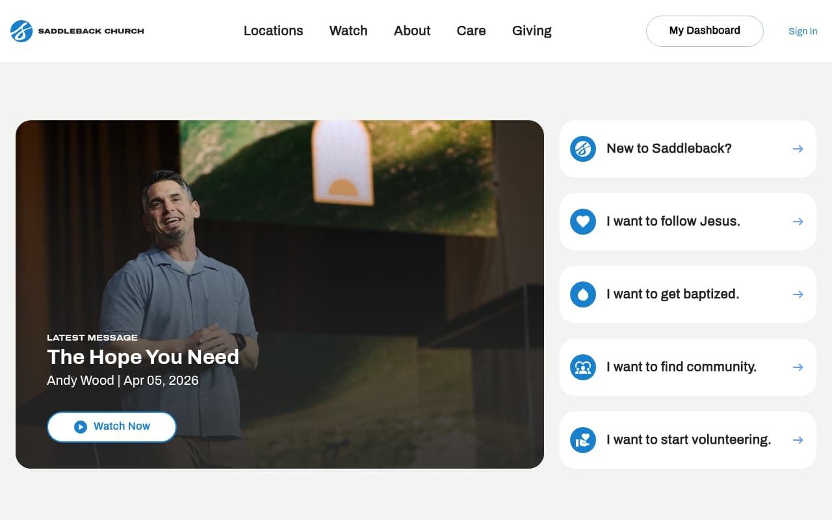Image resolution: width=832 pixels, height=520 pixels.
Task: Select the About nav item
Action: pos(411,31)
